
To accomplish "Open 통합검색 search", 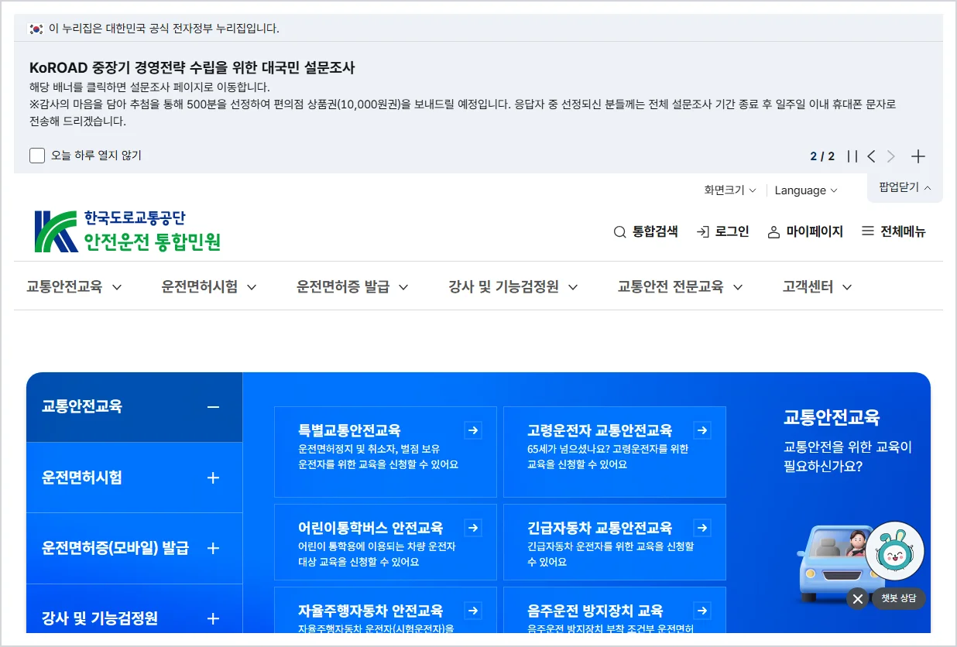I will coord(646,231).
